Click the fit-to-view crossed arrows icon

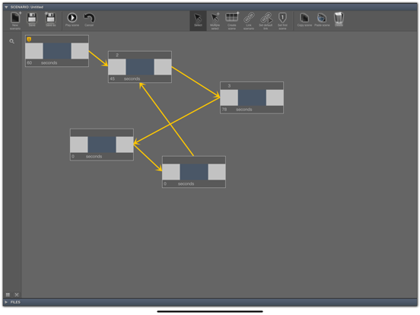click(17, 294)
